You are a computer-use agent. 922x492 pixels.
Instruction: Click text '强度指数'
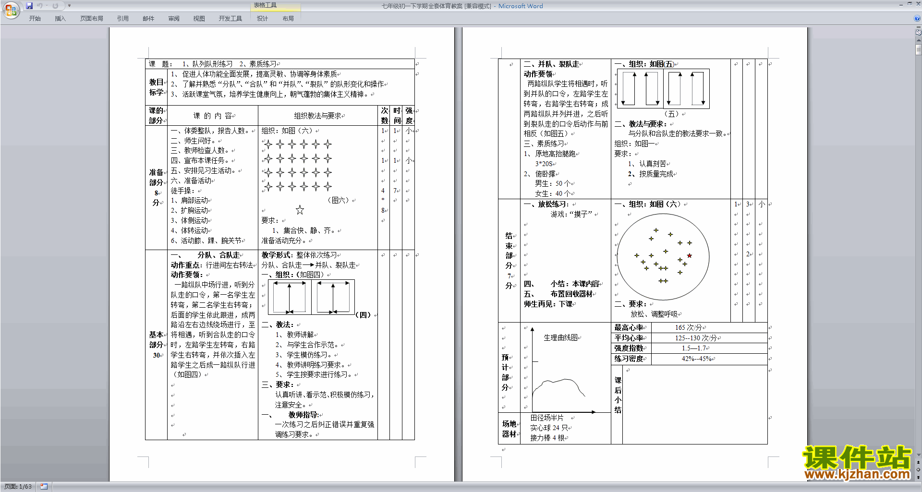click(x=629, y=348)
